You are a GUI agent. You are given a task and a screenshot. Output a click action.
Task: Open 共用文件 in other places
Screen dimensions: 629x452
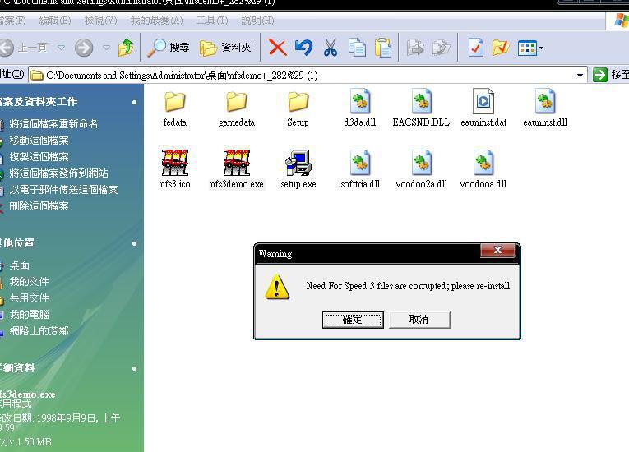coord(29,298)
